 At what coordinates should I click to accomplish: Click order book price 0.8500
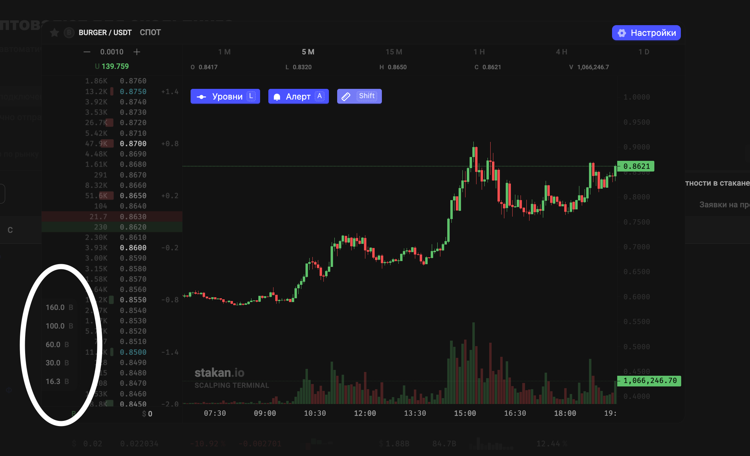pos(133,352)
